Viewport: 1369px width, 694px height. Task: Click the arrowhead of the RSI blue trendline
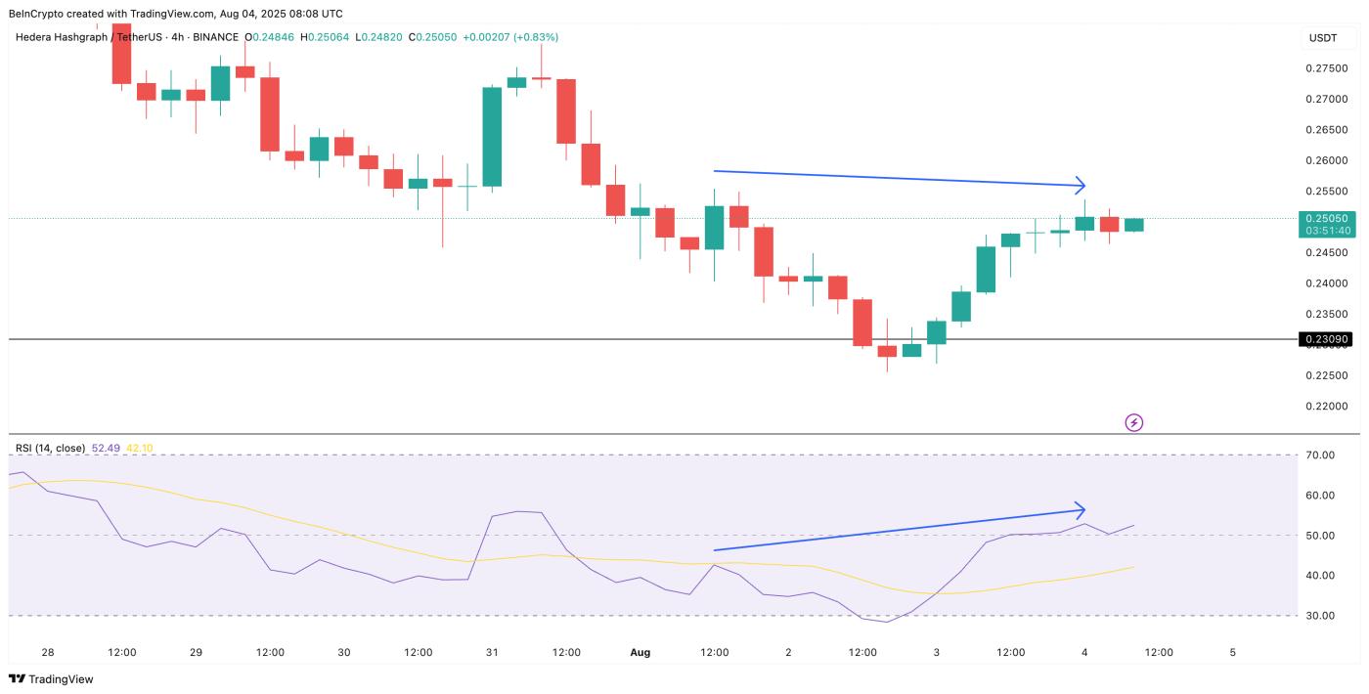tap(1080, 510)
